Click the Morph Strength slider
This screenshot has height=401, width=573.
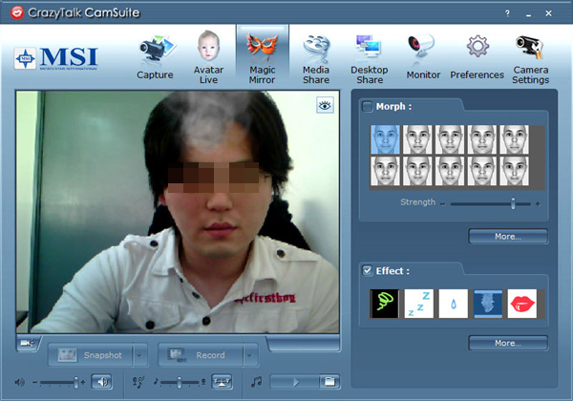[x=492, y=203]
